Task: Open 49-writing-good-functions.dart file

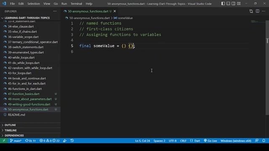Action: point(30,104)
